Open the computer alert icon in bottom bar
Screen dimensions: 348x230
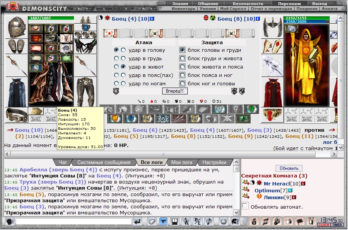tap(175, 221)
